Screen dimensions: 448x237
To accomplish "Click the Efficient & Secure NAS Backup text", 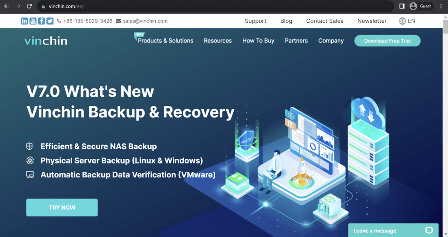I will point(98,146).
